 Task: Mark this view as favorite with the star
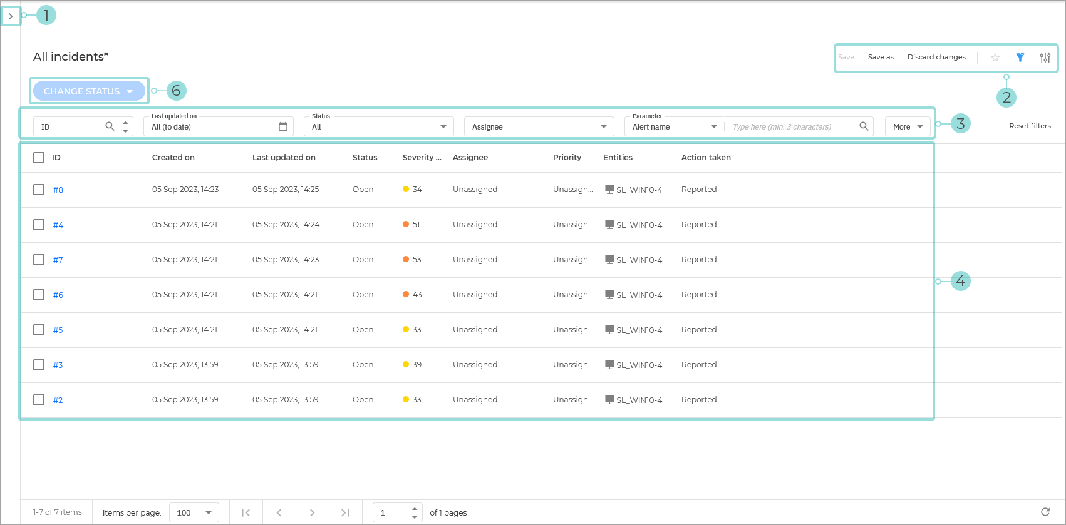point(995,58)
